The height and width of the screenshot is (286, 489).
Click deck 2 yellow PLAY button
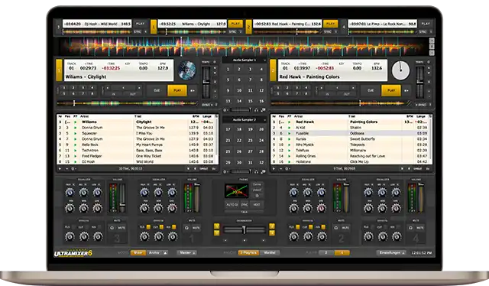tap(391, 90)
